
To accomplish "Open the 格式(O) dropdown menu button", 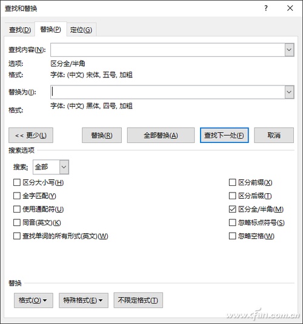I will point(33,300).
